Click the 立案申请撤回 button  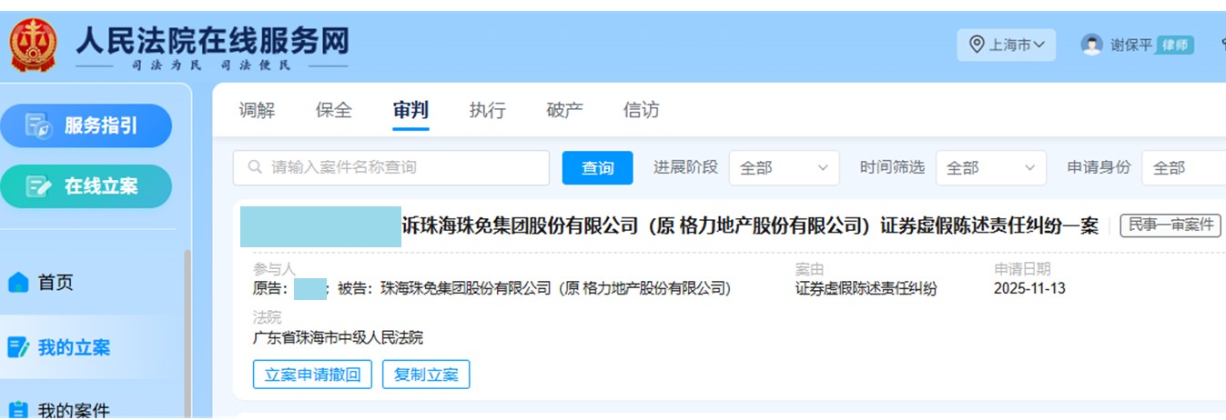coord(312,375)
